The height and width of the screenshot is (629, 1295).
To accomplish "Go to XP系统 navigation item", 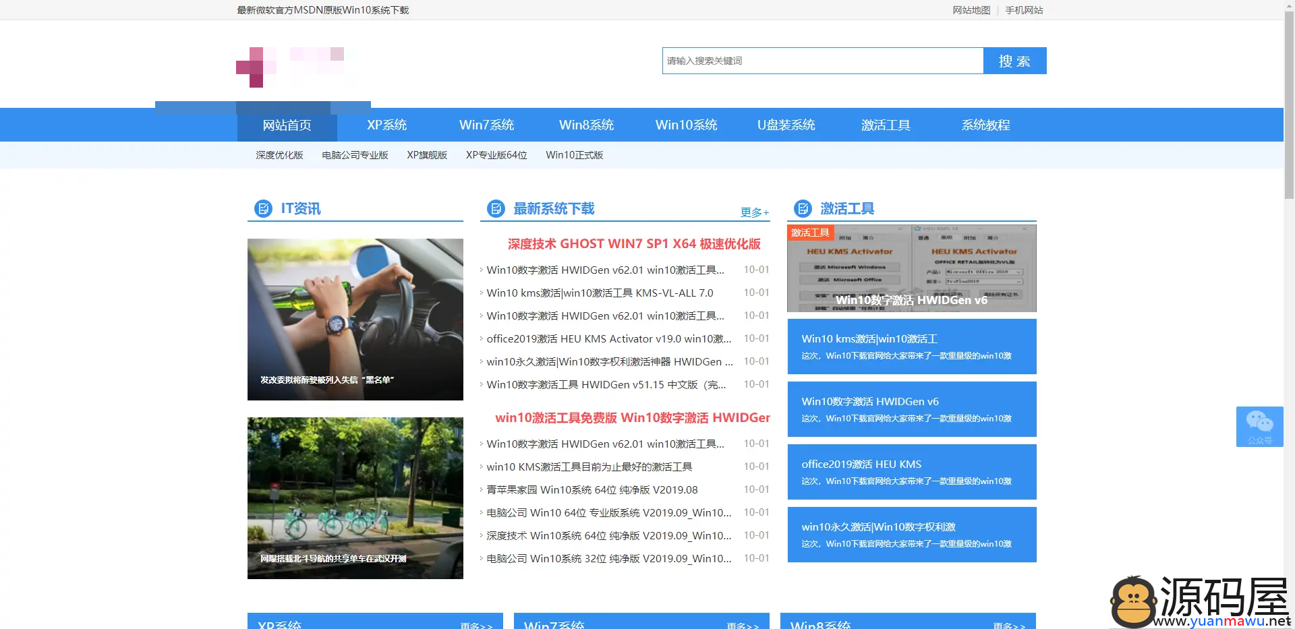I will point(387,125).
